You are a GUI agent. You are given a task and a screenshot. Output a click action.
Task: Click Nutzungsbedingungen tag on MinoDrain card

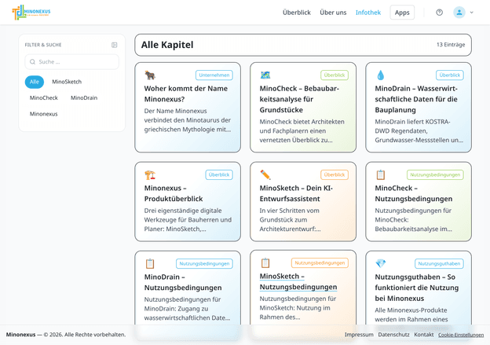[x=204, y=264]
